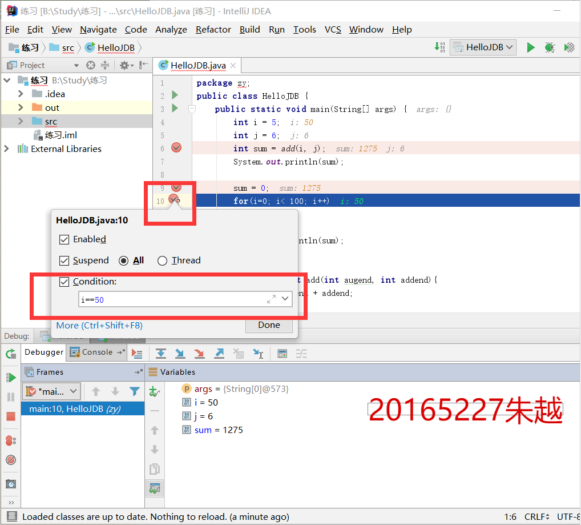The height and width of the screenshot is (525, 581).
Task: Click the Mute Breakpoints icon
Action: [x=11, y=460]
